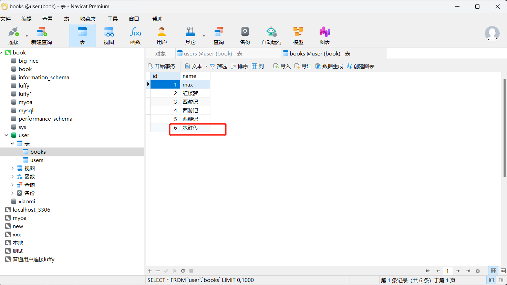Select the users table in tree
507x285 pixels.
[x=37, y=160]
